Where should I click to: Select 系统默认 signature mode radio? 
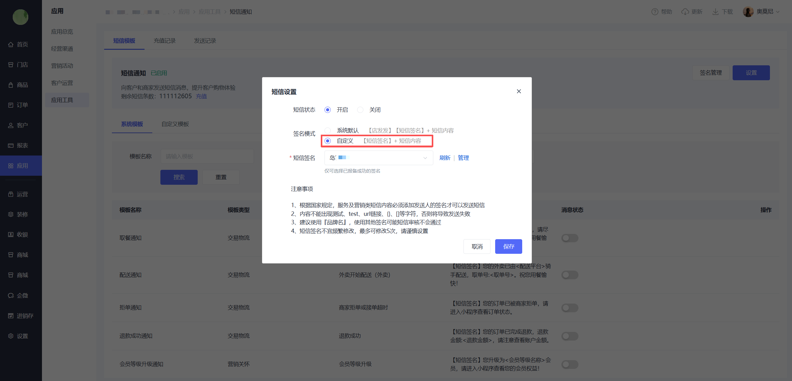pos(328,131)
